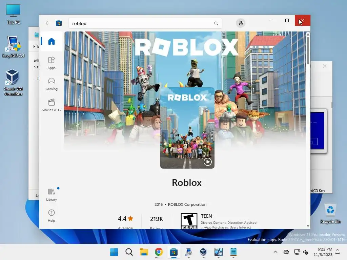
Task: Select the Home tab in the Store sidebar
Action: click(52, 41)
